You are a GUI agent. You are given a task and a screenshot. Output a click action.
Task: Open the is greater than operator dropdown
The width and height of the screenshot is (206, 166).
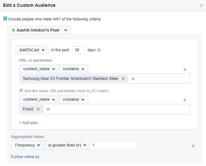[x=67, y=145]
